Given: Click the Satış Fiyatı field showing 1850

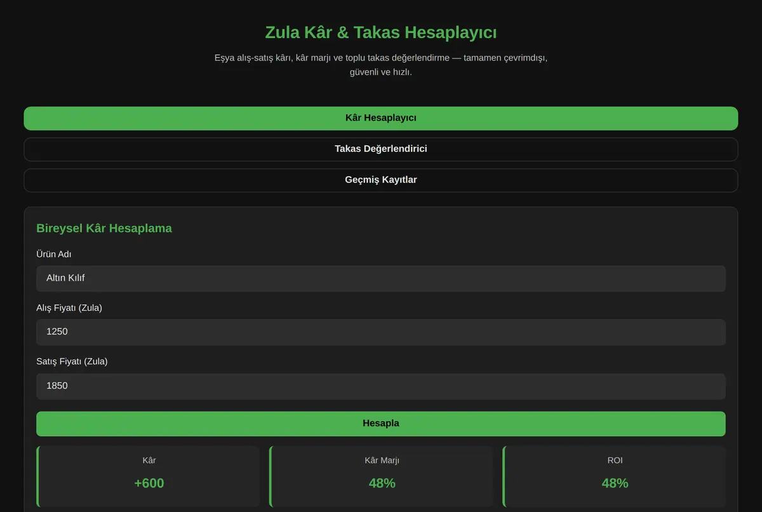Looking at the screenshot, I should coord(381,386).
